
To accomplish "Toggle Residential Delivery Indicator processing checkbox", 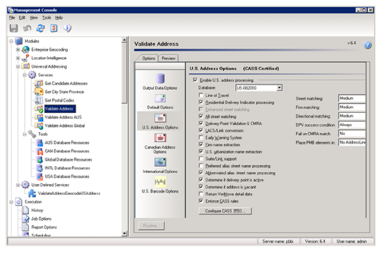I will (x=200, y=102).
